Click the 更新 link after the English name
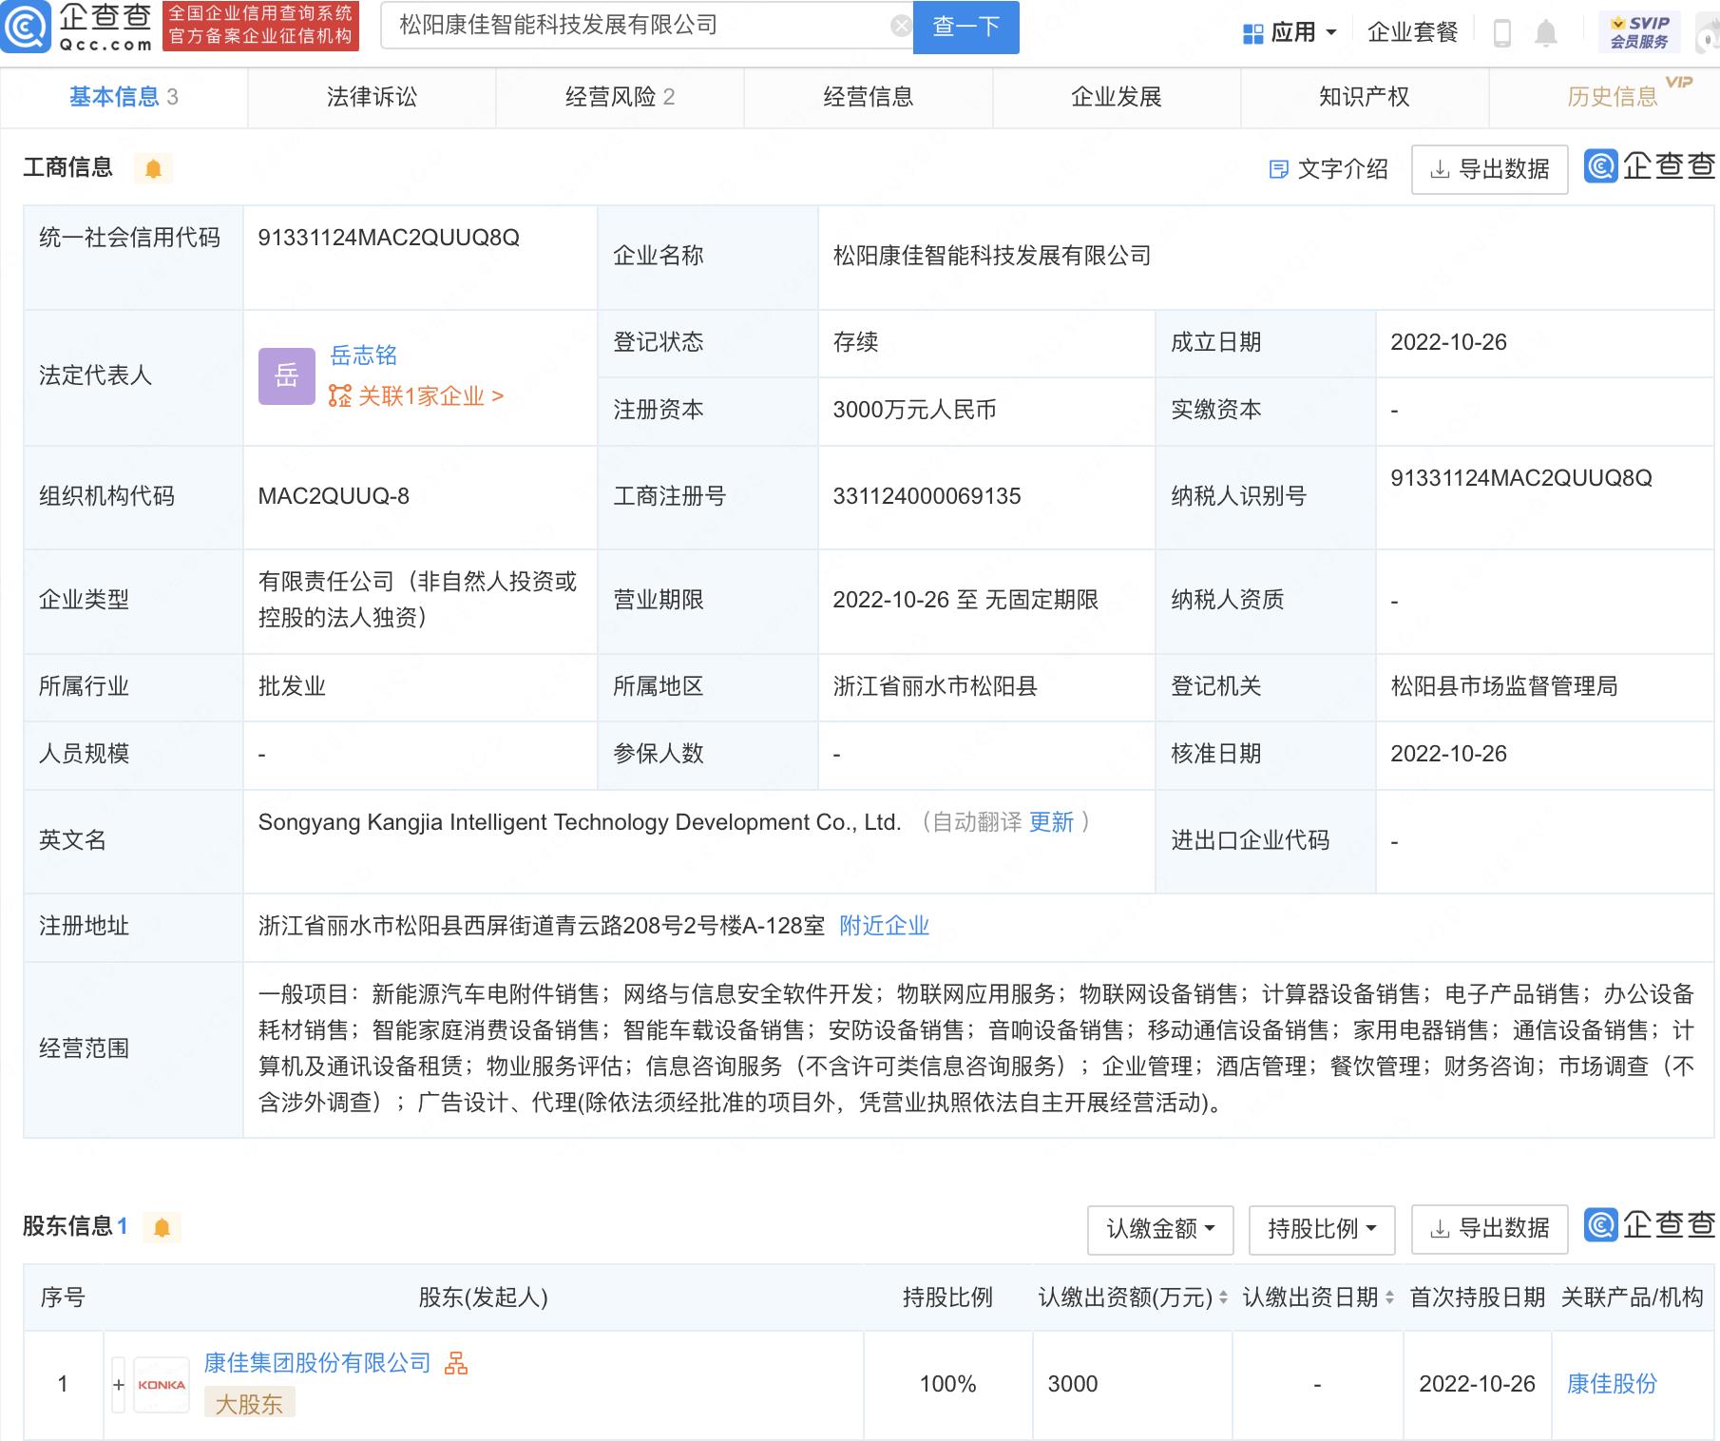This screenshot has height=1441, width=1720. tap(1051, 822)
